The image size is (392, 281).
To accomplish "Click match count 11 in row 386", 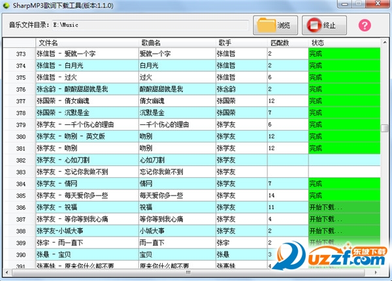I will [x=288, y=207].
